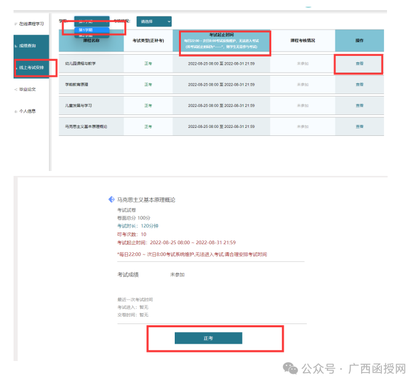Click exam time in the 儿童发展与学习 row

pyautogui.click(x=221, y=106)
